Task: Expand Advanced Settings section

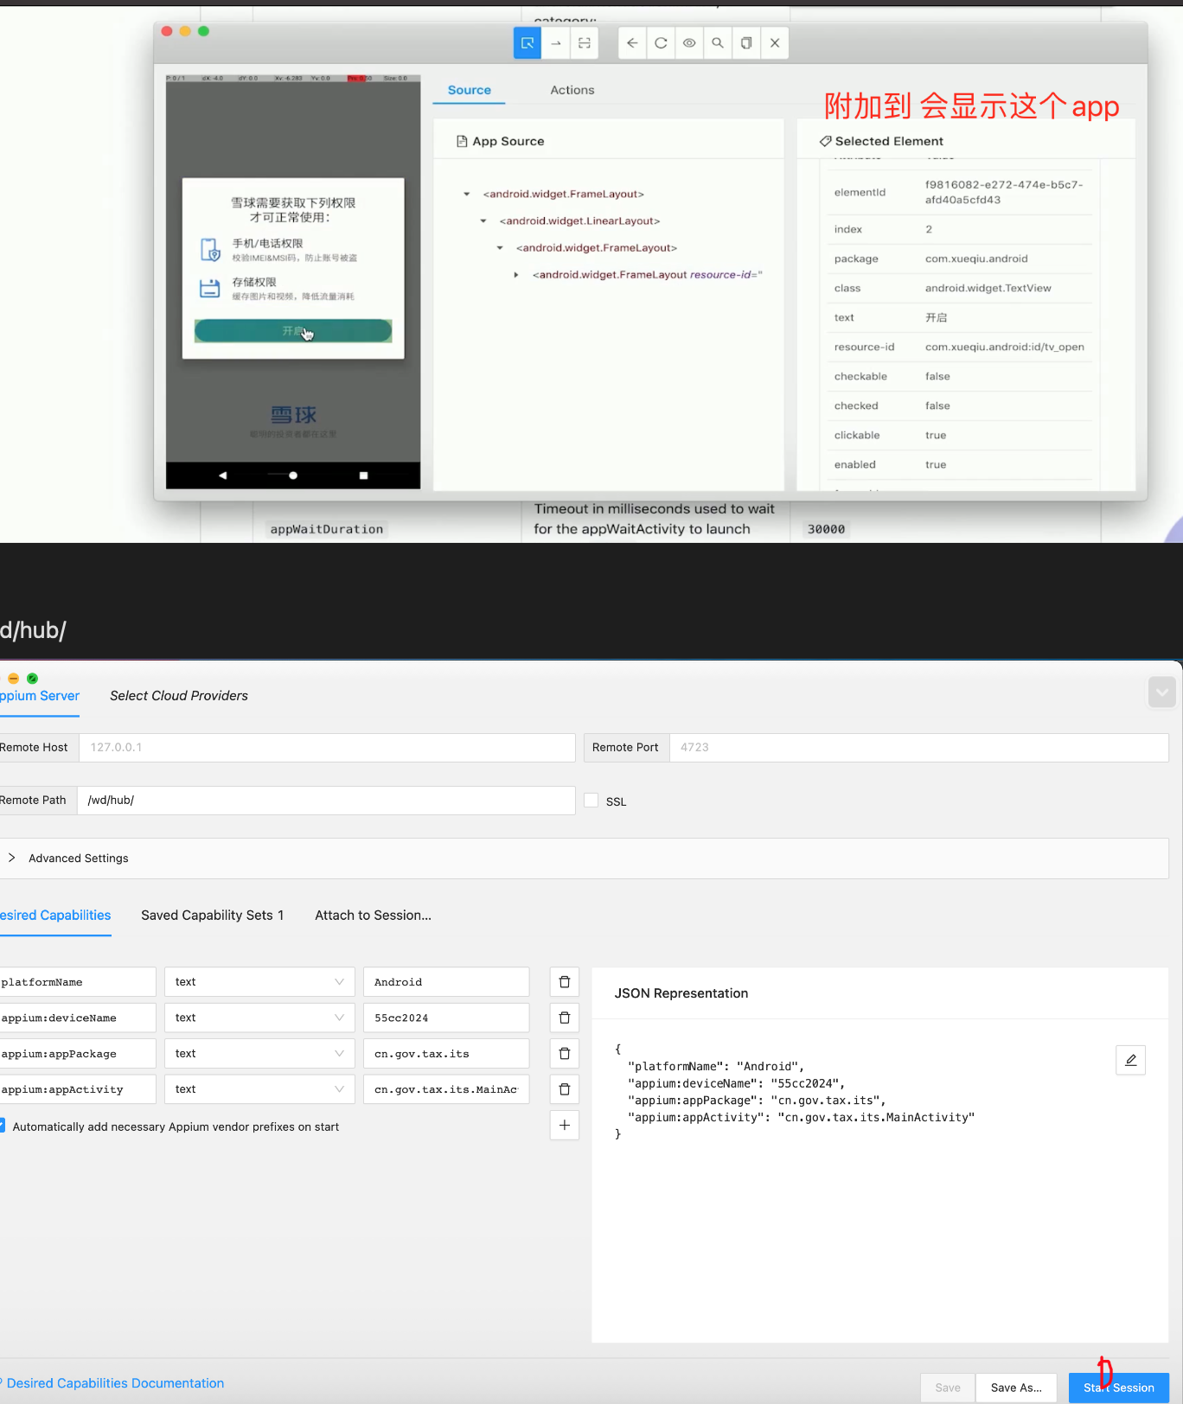Action: (x=585, y=858)
